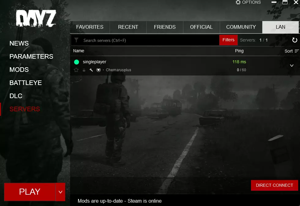
Task: Open the Servers section
Action: tap(25, 109)
